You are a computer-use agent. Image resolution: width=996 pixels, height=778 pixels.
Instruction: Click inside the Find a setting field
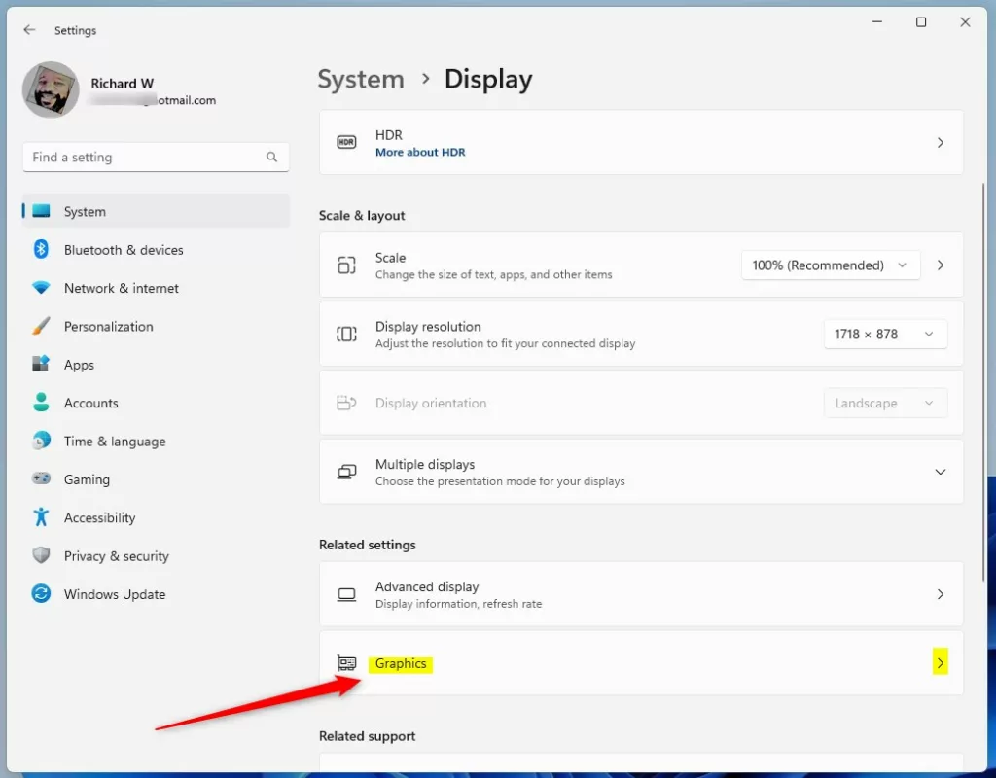[x=136, y=157]
